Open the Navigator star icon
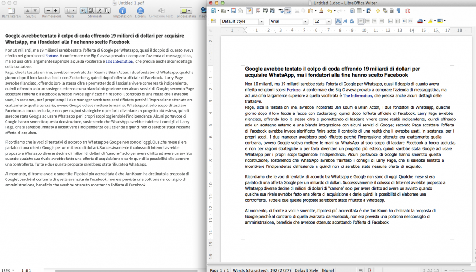476x272 pixels. [x=378, y=11]
